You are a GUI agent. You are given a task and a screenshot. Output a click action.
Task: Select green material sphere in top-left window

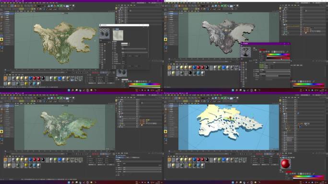[56, 78]
